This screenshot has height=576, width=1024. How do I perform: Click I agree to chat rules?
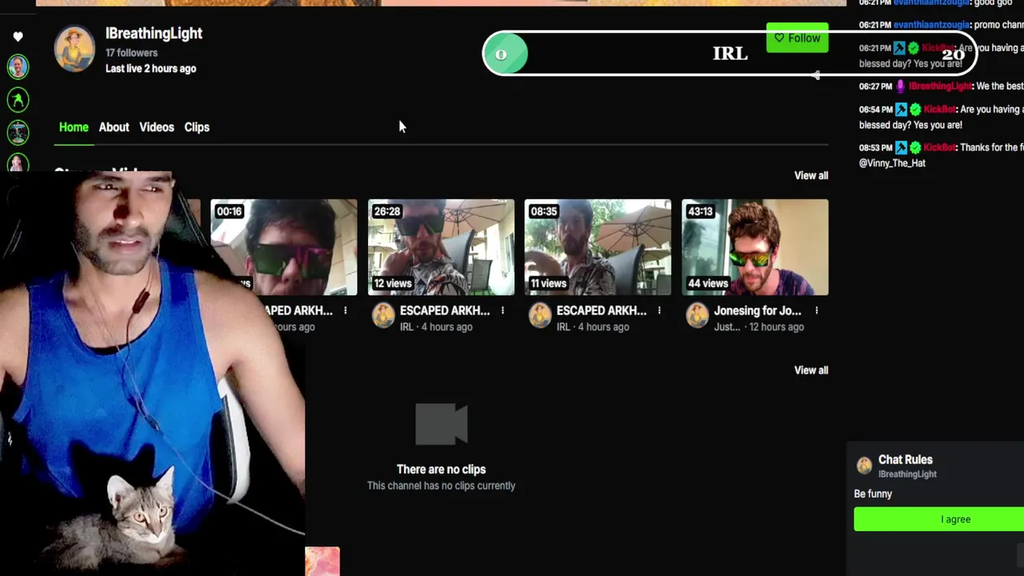point(938,519)
